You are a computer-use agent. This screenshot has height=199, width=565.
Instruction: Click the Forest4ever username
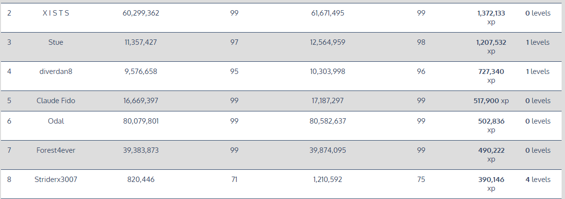click(56, 150)
